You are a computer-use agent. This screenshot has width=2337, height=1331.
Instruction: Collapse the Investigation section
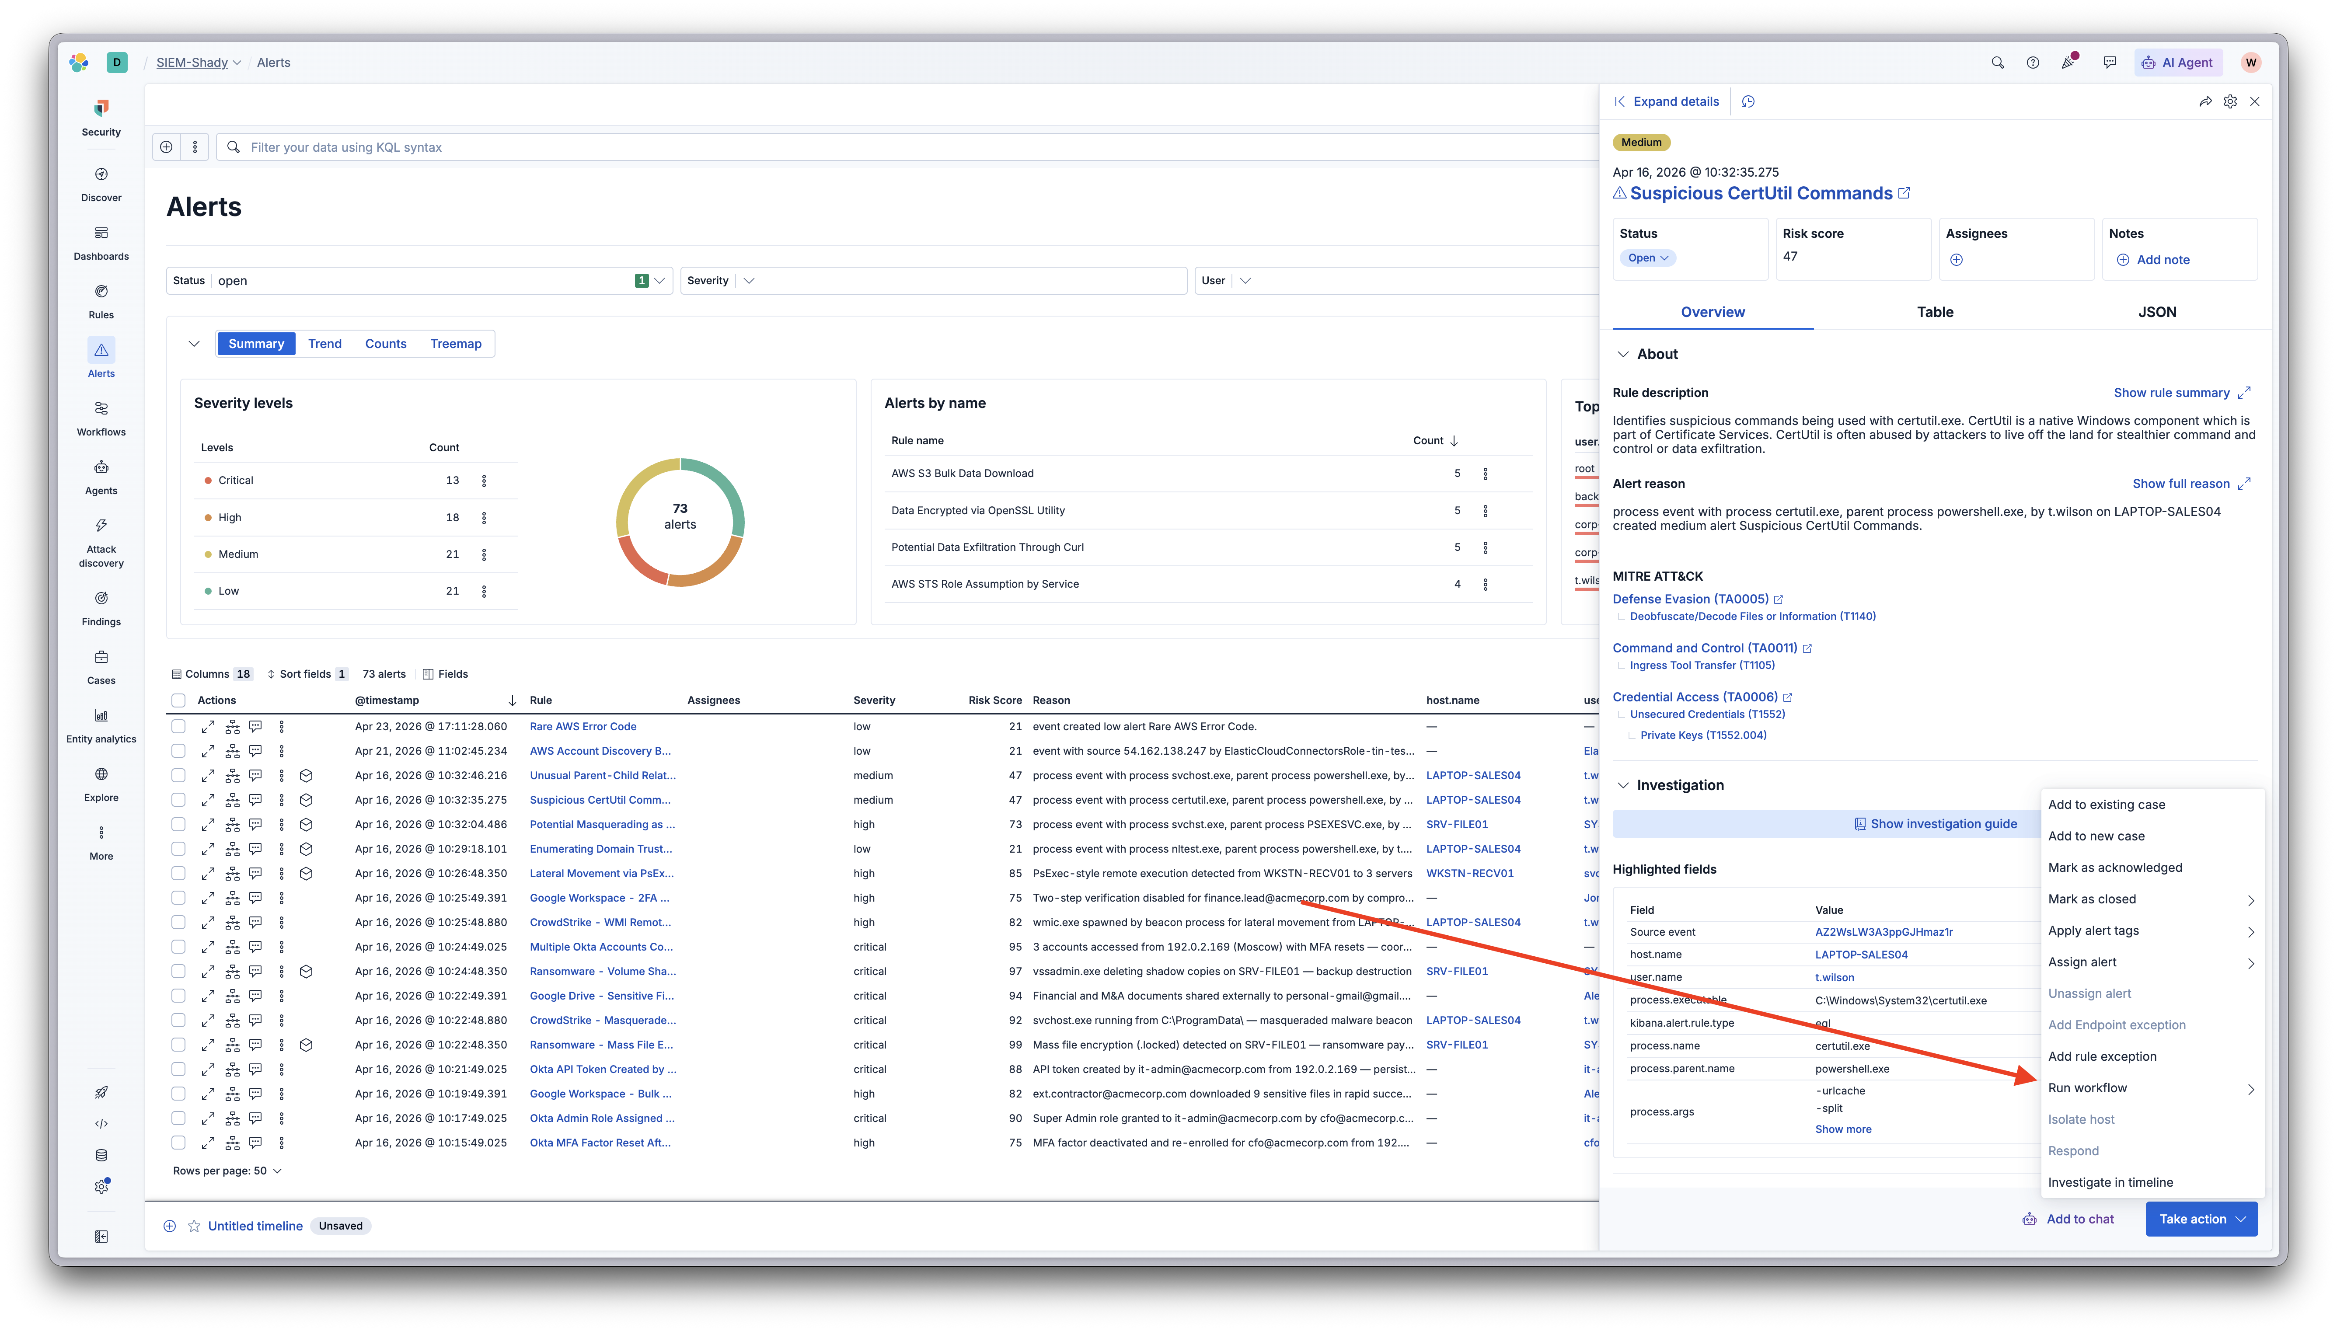[x=1622, y=785]
